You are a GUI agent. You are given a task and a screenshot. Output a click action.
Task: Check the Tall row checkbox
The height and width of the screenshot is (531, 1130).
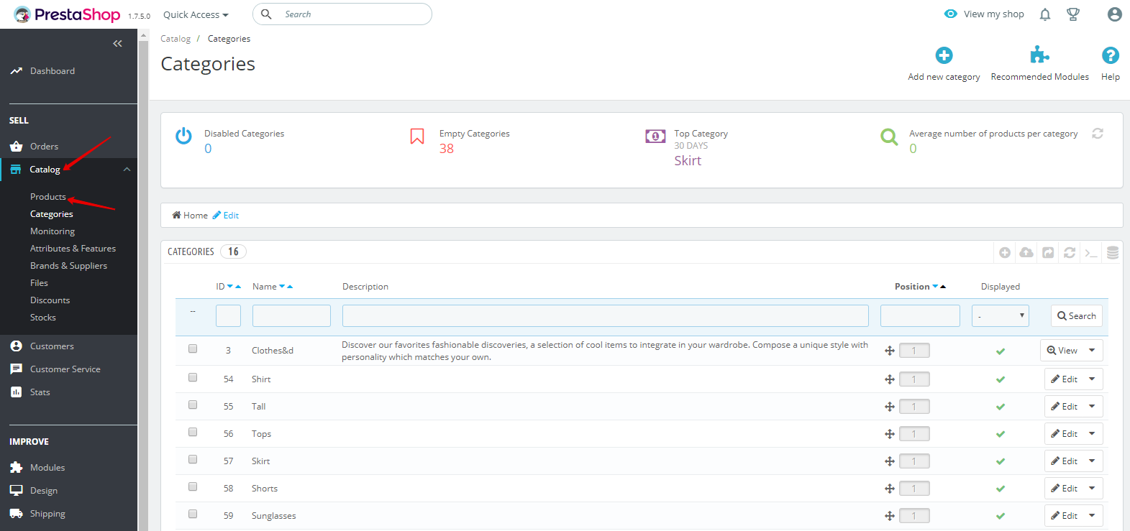coord(193,405)
